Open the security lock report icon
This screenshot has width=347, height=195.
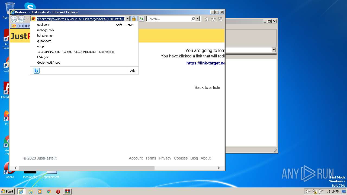(134, 19)
